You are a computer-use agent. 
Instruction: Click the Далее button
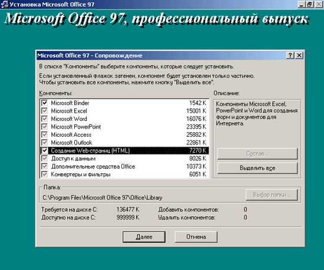pos(144,237)
